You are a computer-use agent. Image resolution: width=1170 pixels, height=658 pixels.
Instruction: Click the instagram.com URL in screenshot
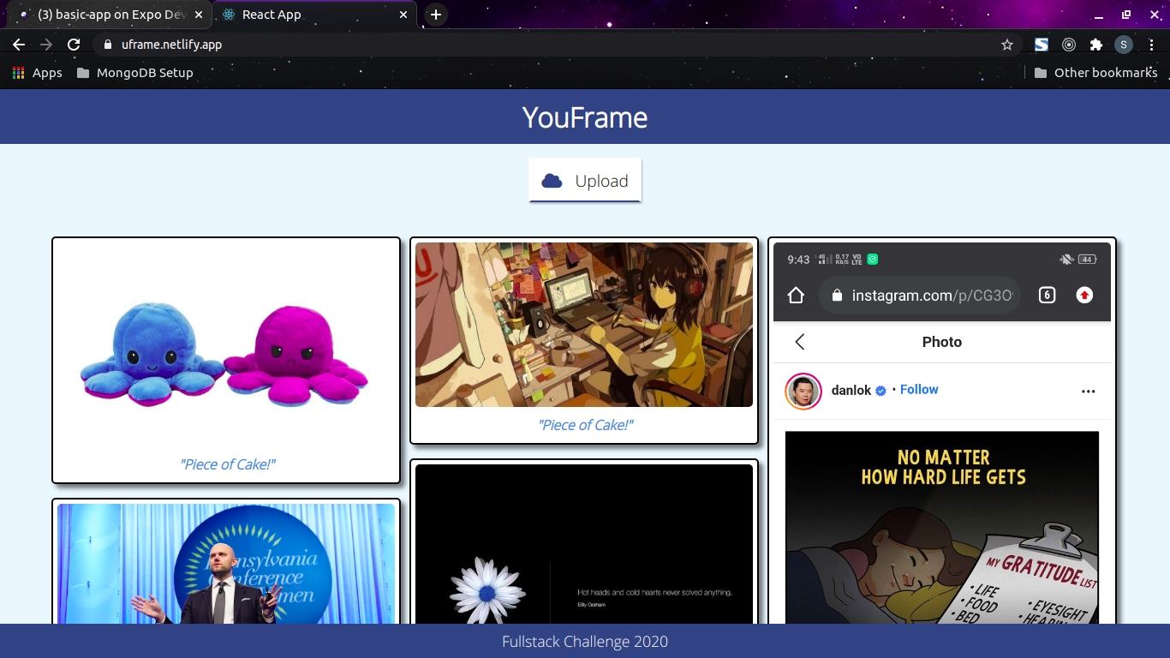coord(933,296)
